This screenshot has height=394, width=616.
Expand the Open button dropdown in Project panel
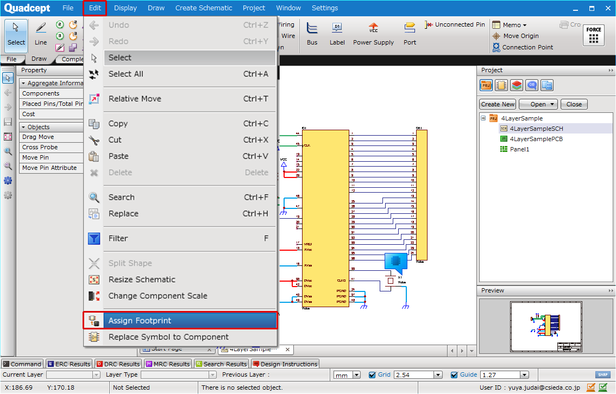click(552, 104)
